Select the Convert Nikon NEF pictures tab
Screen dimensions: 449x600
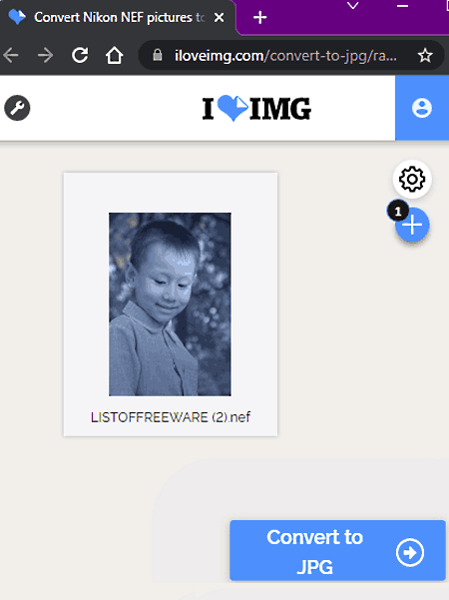pyautogui.click(x=117, y=18)
